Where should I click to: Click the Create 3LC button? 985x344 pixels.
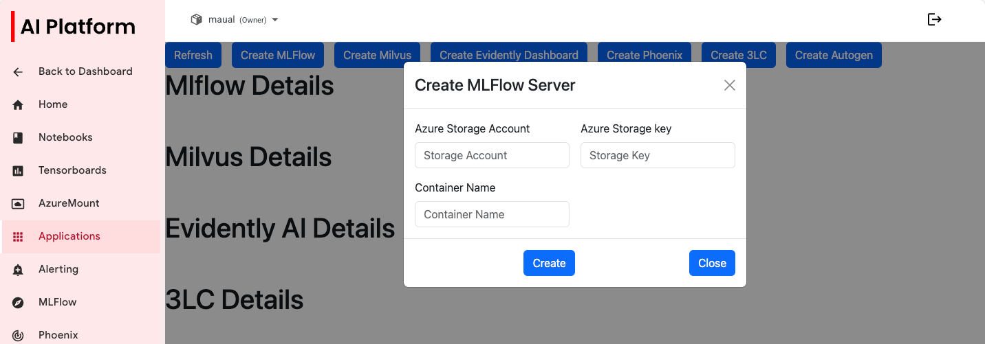point(739,55)
